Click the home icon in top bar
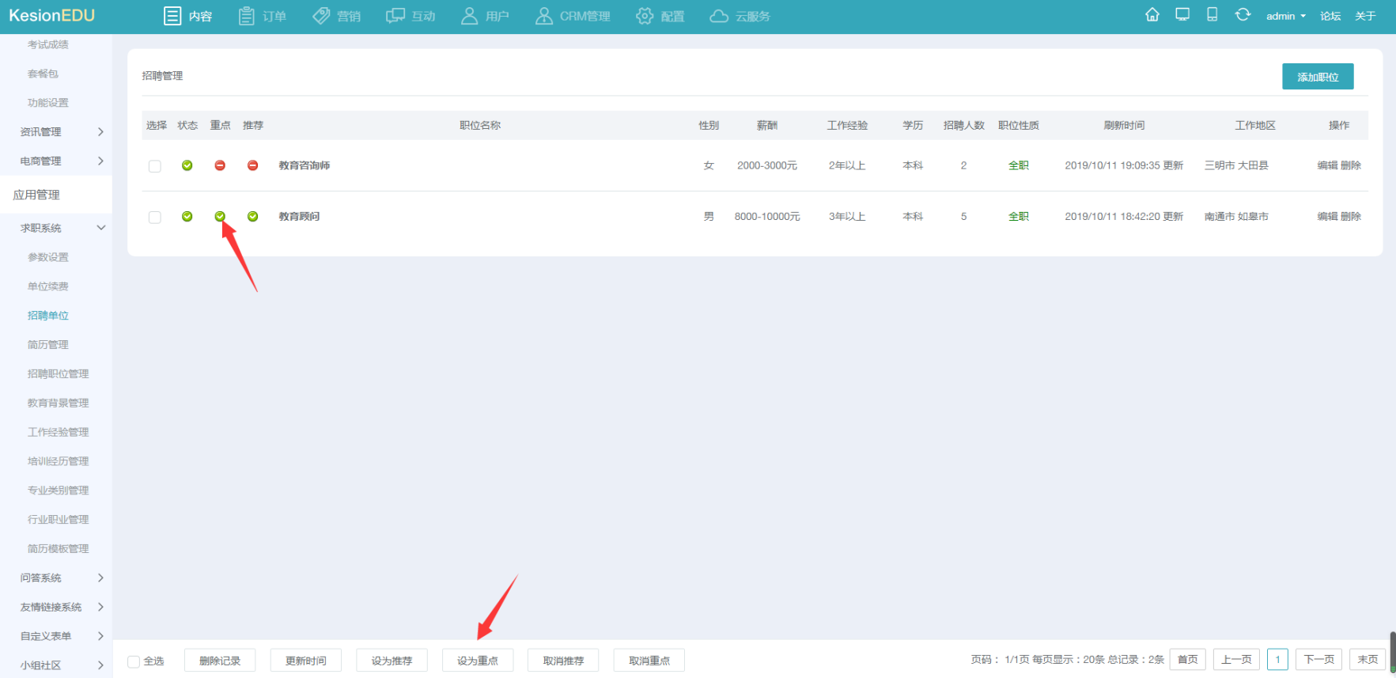This screenshot has height=678, width=1396. 1152,15
